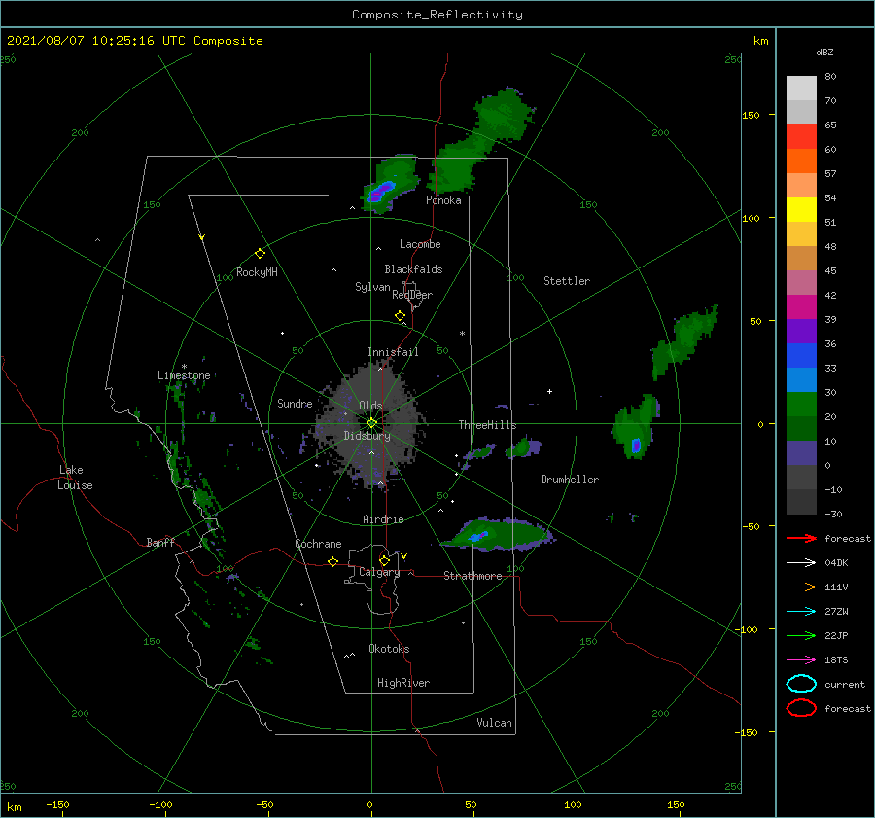Screen dimensions: 875x818
Task: Click the HighRiver city label
Action: 403,683
